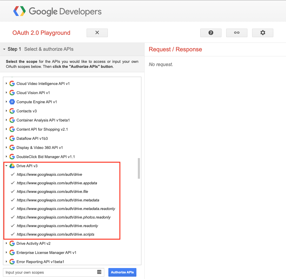Click the Cloud Vision API Google icon
The image size is (286, 279).
(x=12, y=93)
